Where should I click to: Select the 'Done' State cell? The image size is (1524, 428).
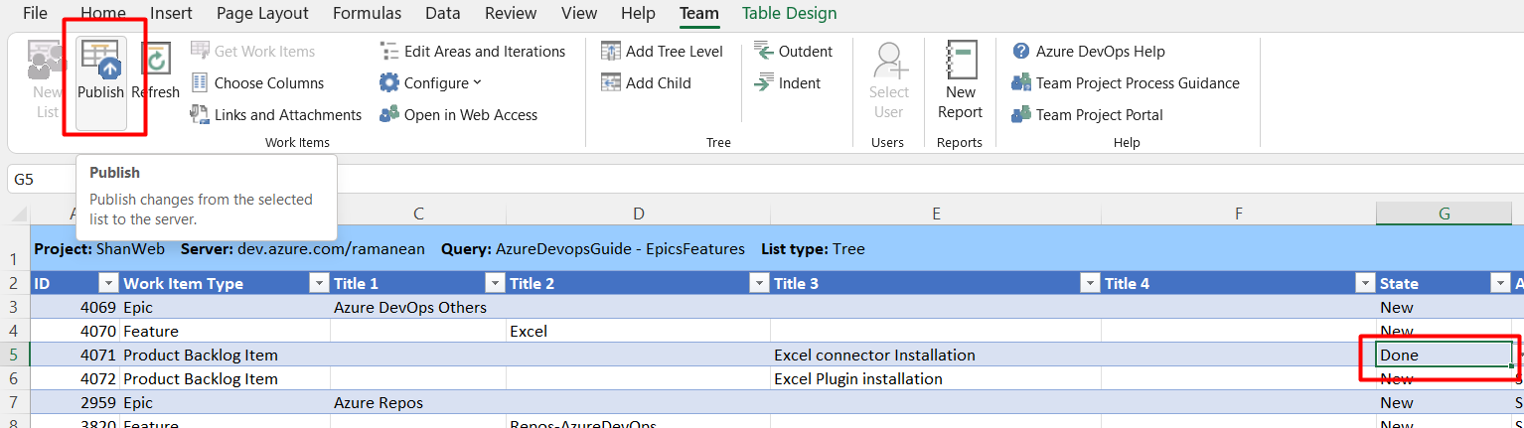pos(1445,355)
